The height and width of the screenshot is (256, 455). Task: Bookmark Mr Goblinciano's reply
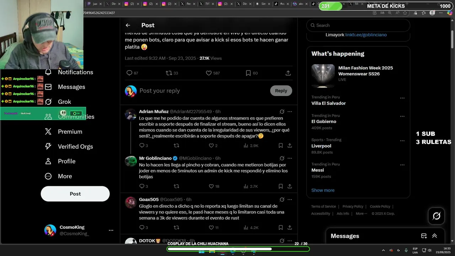click(280, 186)
